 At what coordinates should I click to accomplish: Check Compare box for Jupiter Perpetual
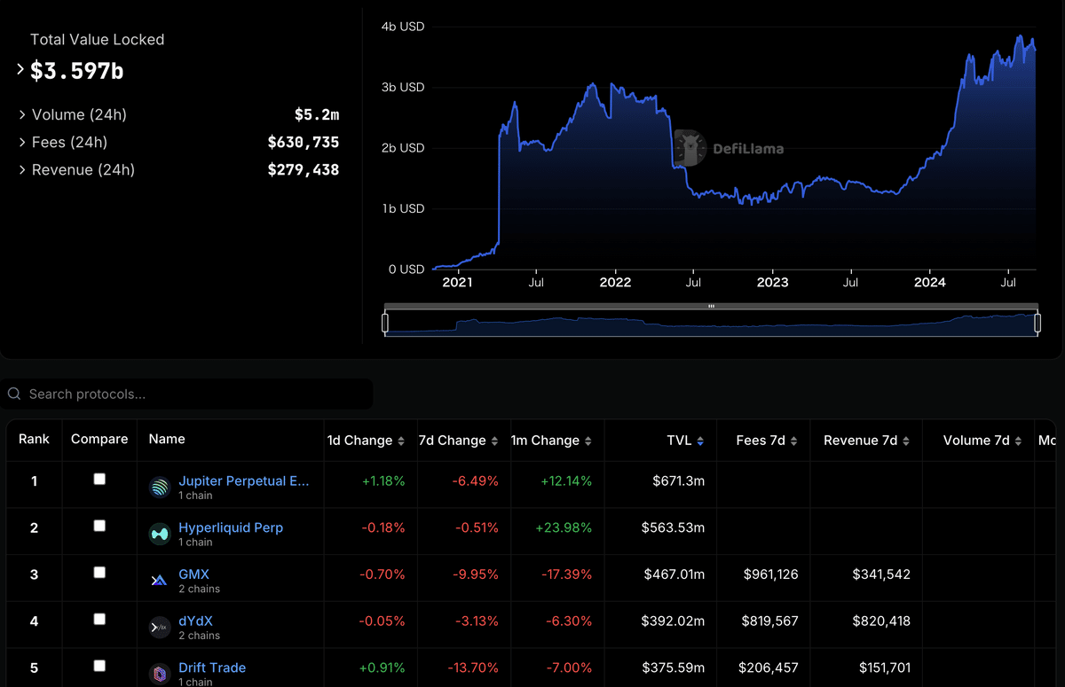point(99,479)
